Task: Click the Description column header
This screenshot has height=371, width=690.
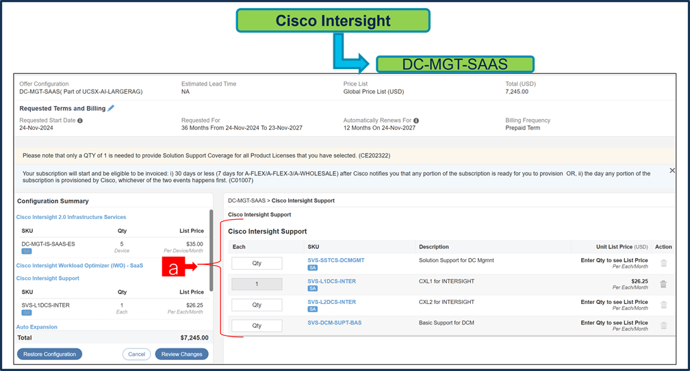Action: [x=434, y=247]
